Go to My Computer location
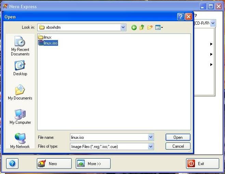 20,117
